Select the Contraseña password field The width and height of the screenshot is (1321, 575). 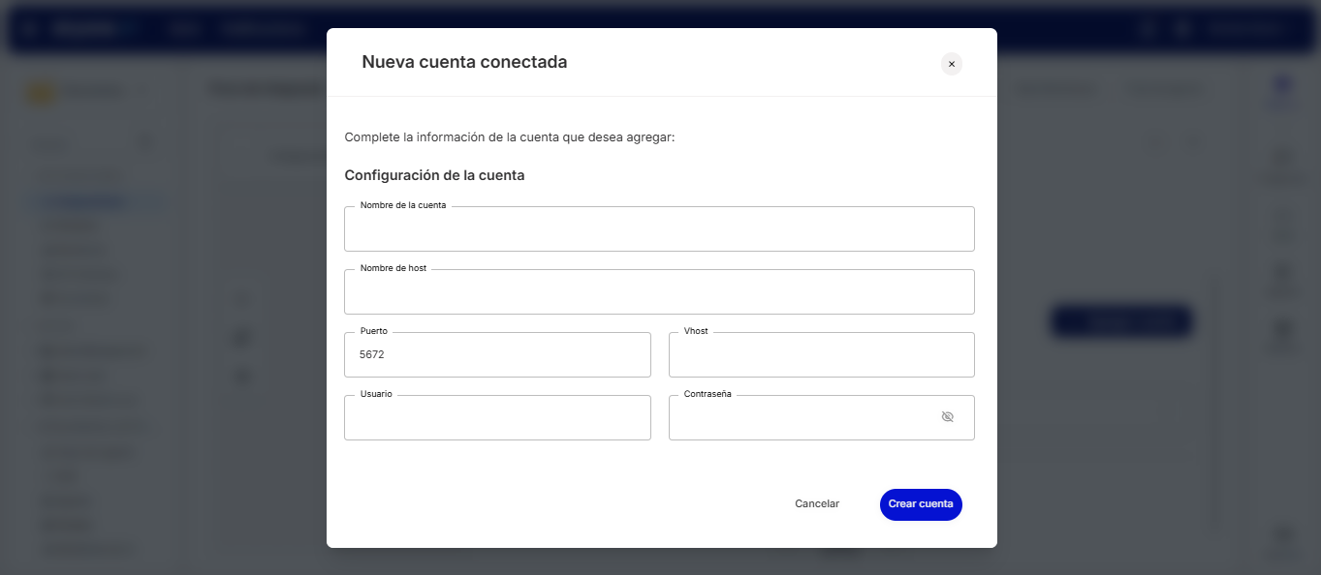pos(800,418)
